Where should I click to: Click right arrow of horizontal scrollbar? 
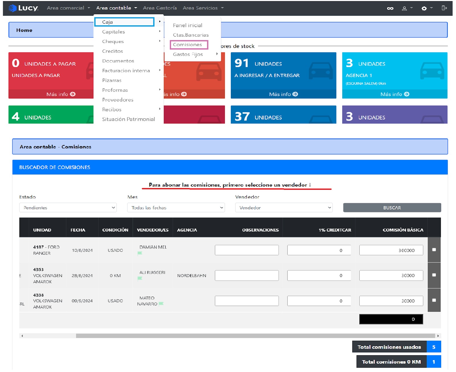click(x=438, y=336)
